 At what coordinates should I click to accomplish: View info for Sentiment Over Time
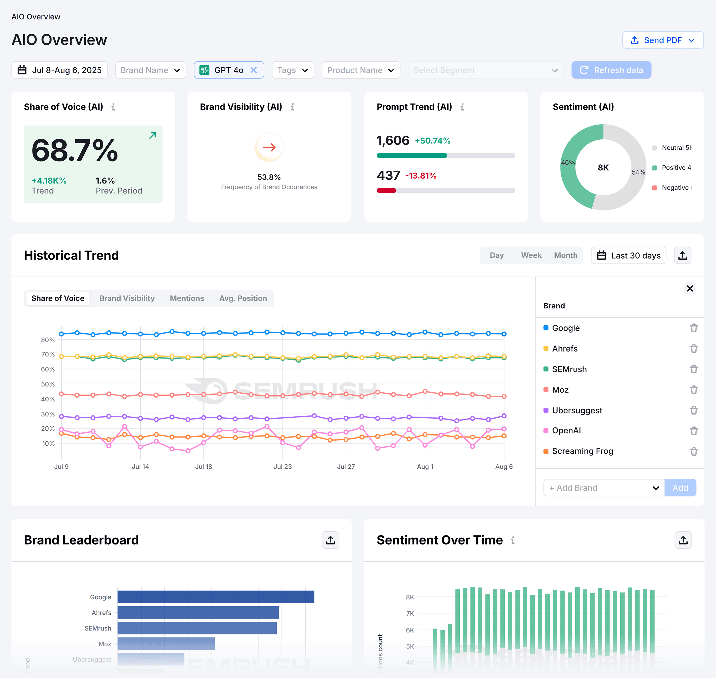pyautogui.click(x=513, y=541)
